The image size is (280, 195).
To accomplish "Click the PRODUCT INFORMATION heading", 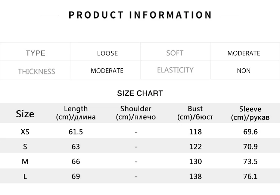I will tap(140, 15).
